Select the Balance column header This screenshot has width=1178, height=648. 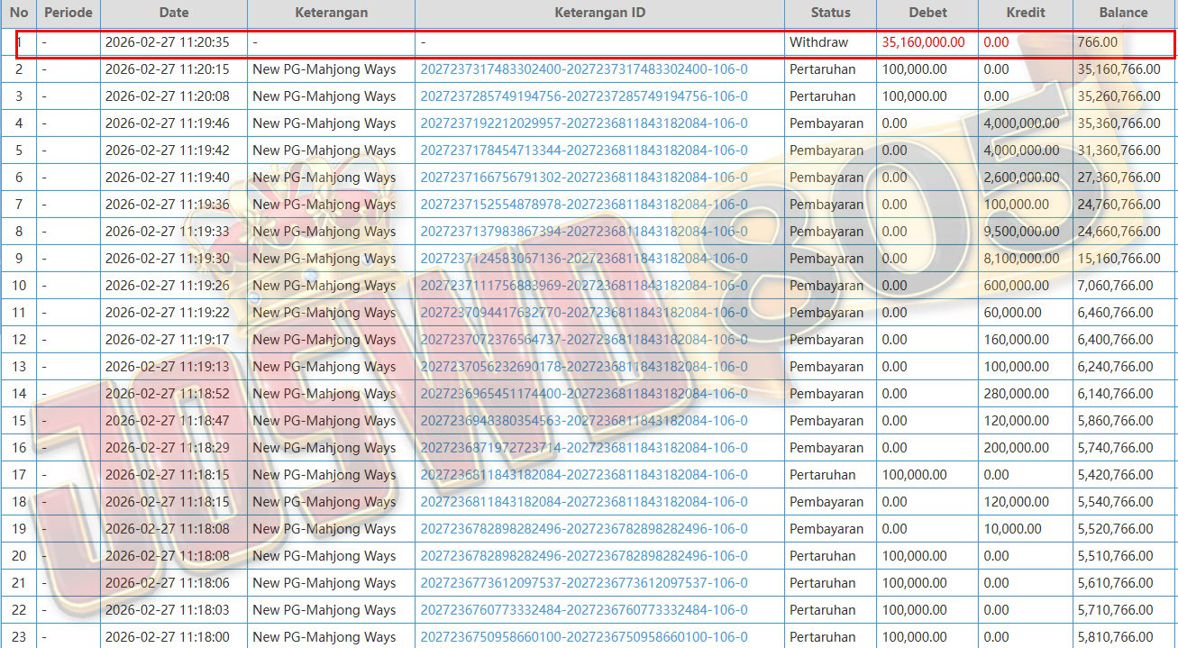(1123, 13)
